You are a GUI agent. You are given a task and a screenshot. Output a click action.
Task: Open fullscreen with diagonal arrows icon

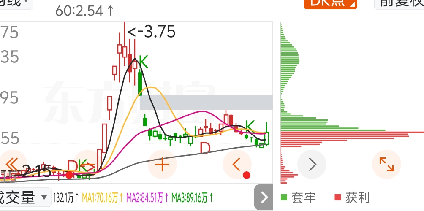pos(387,164)
